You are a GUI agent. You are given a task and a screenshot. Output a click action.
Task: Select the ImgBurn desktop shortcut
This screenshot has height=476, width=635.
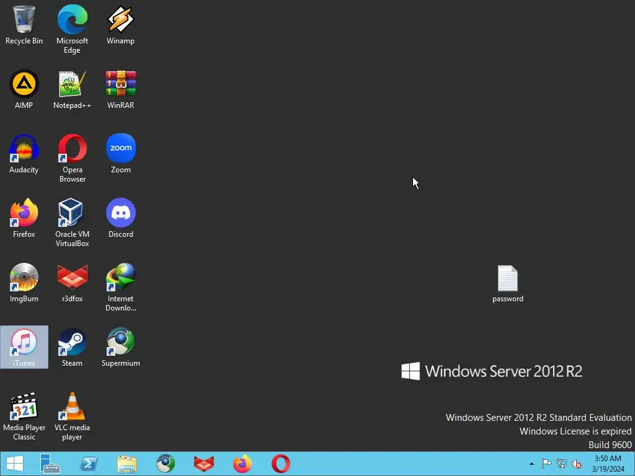[24, 283]
